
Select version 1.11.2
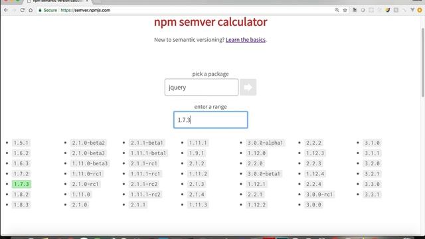[x=198, y=174]
